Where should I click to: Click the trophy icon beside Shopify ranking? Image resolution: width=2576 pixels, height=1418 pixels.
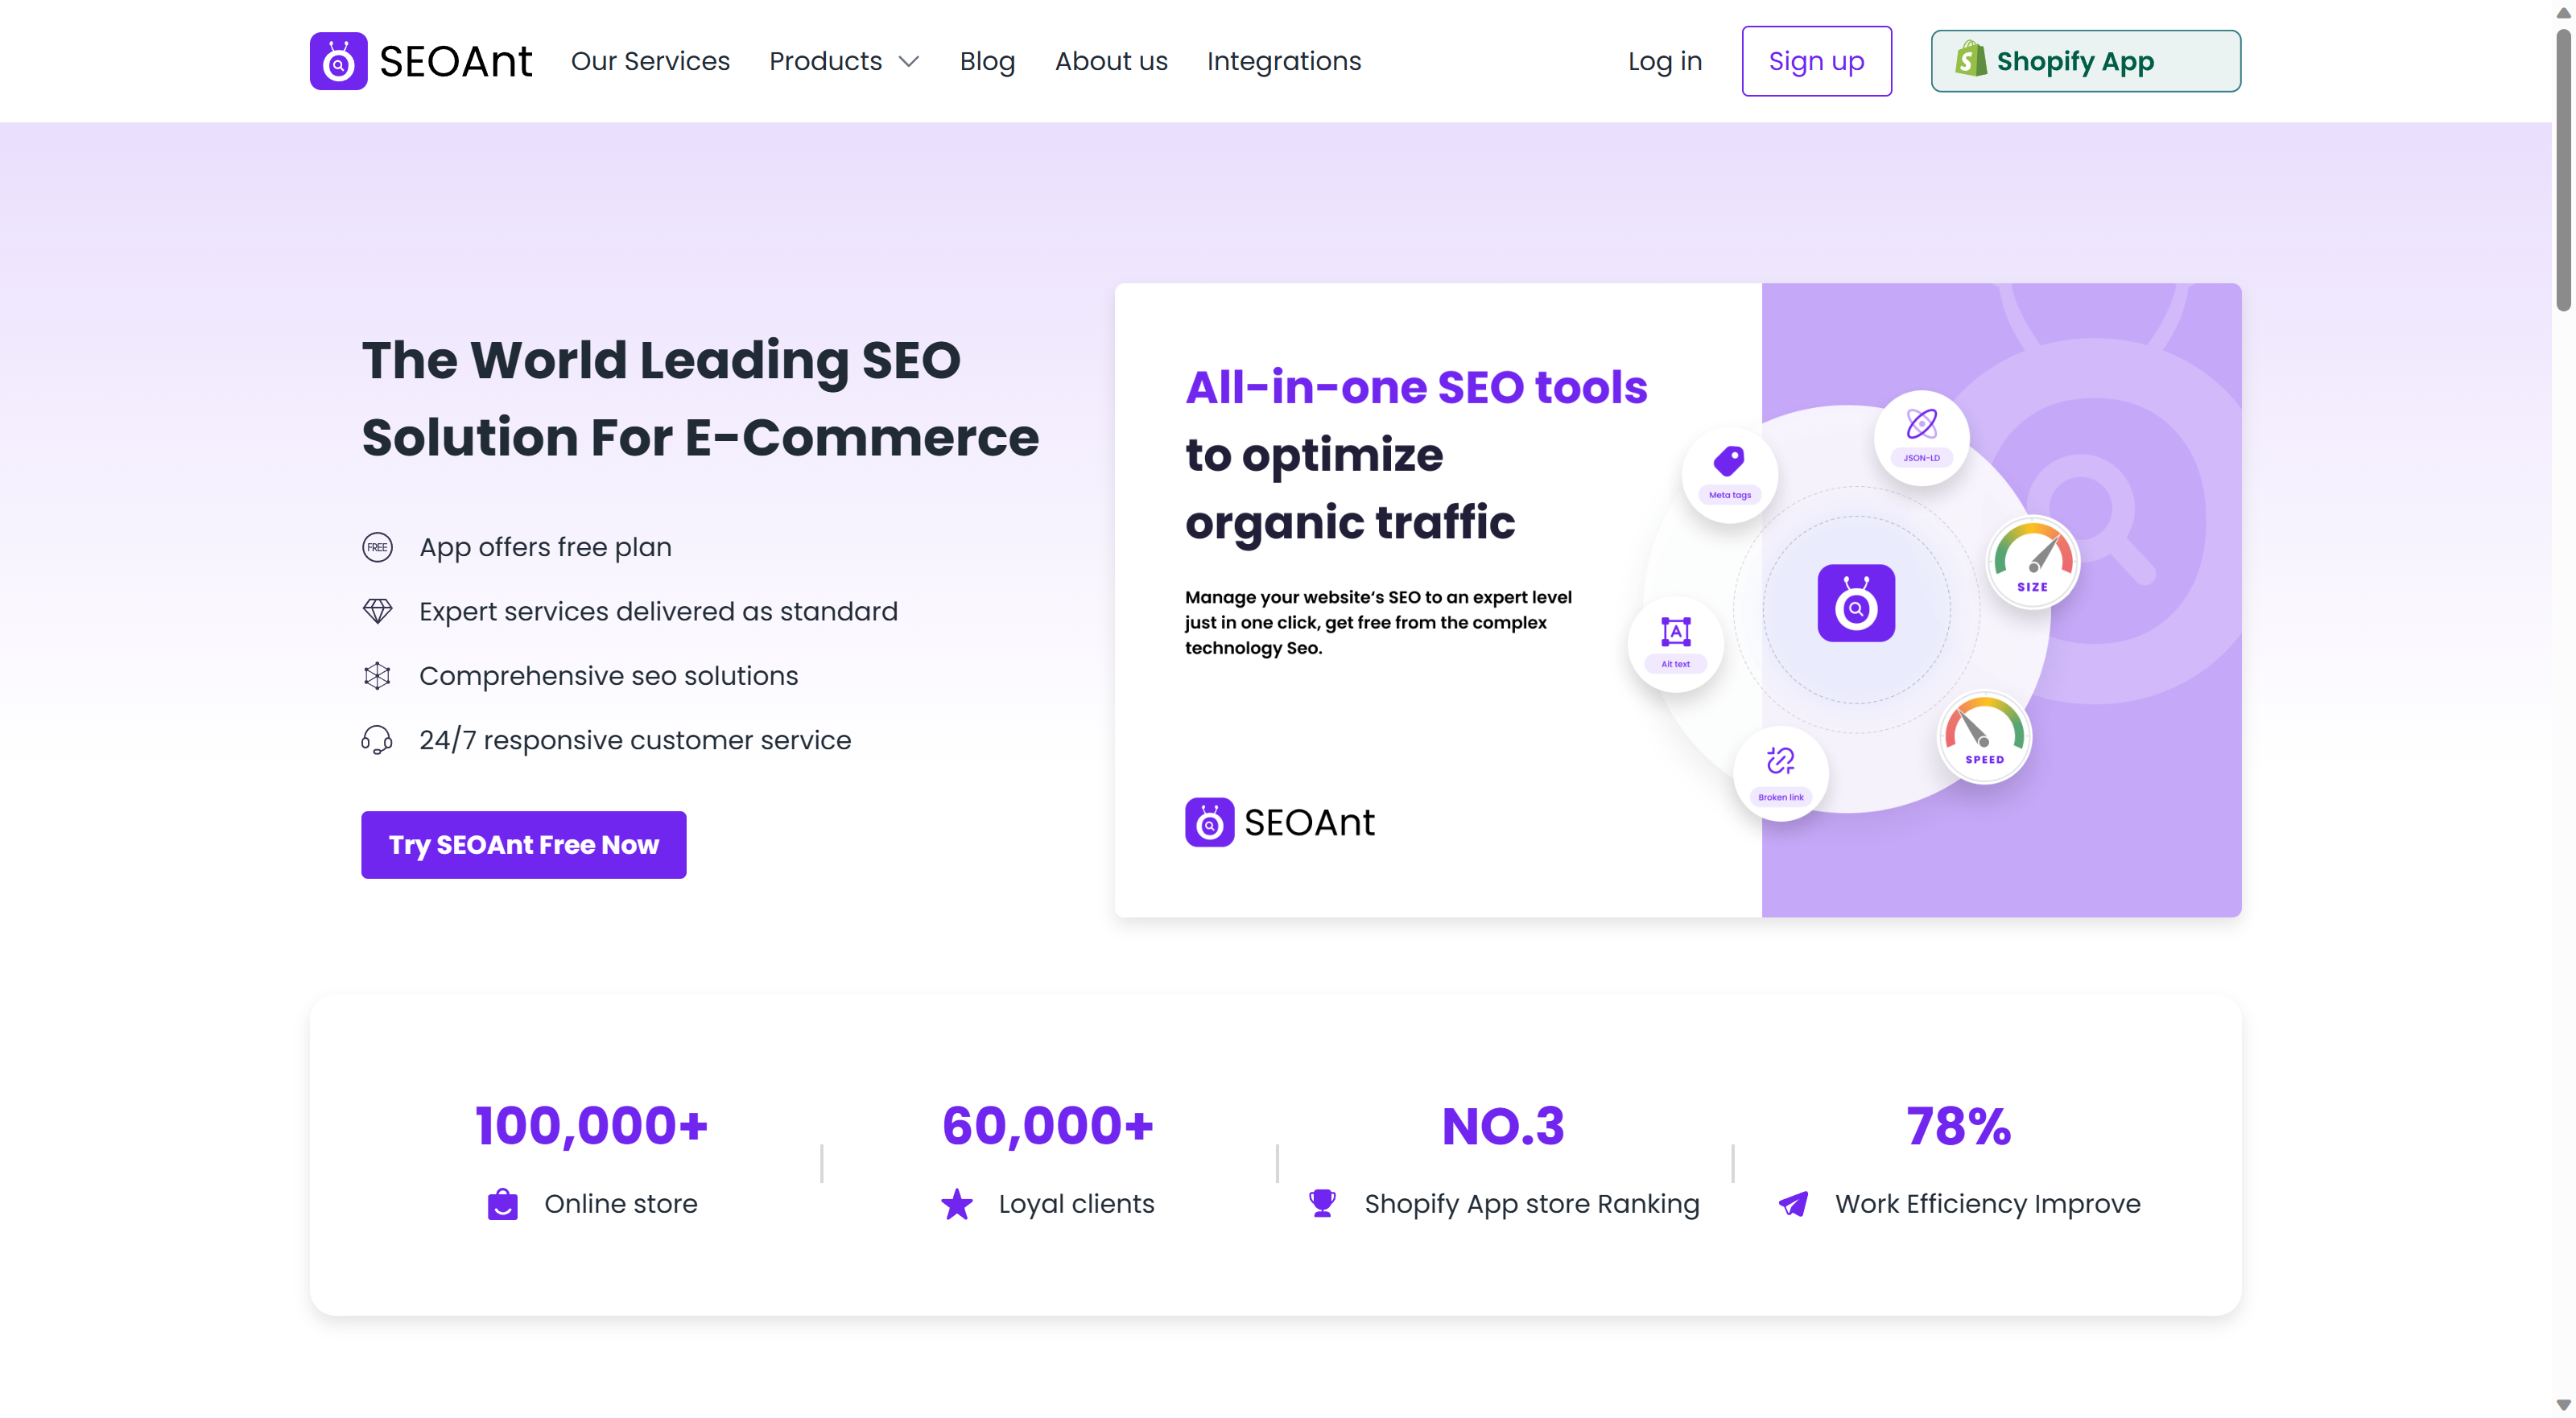1322,1203
